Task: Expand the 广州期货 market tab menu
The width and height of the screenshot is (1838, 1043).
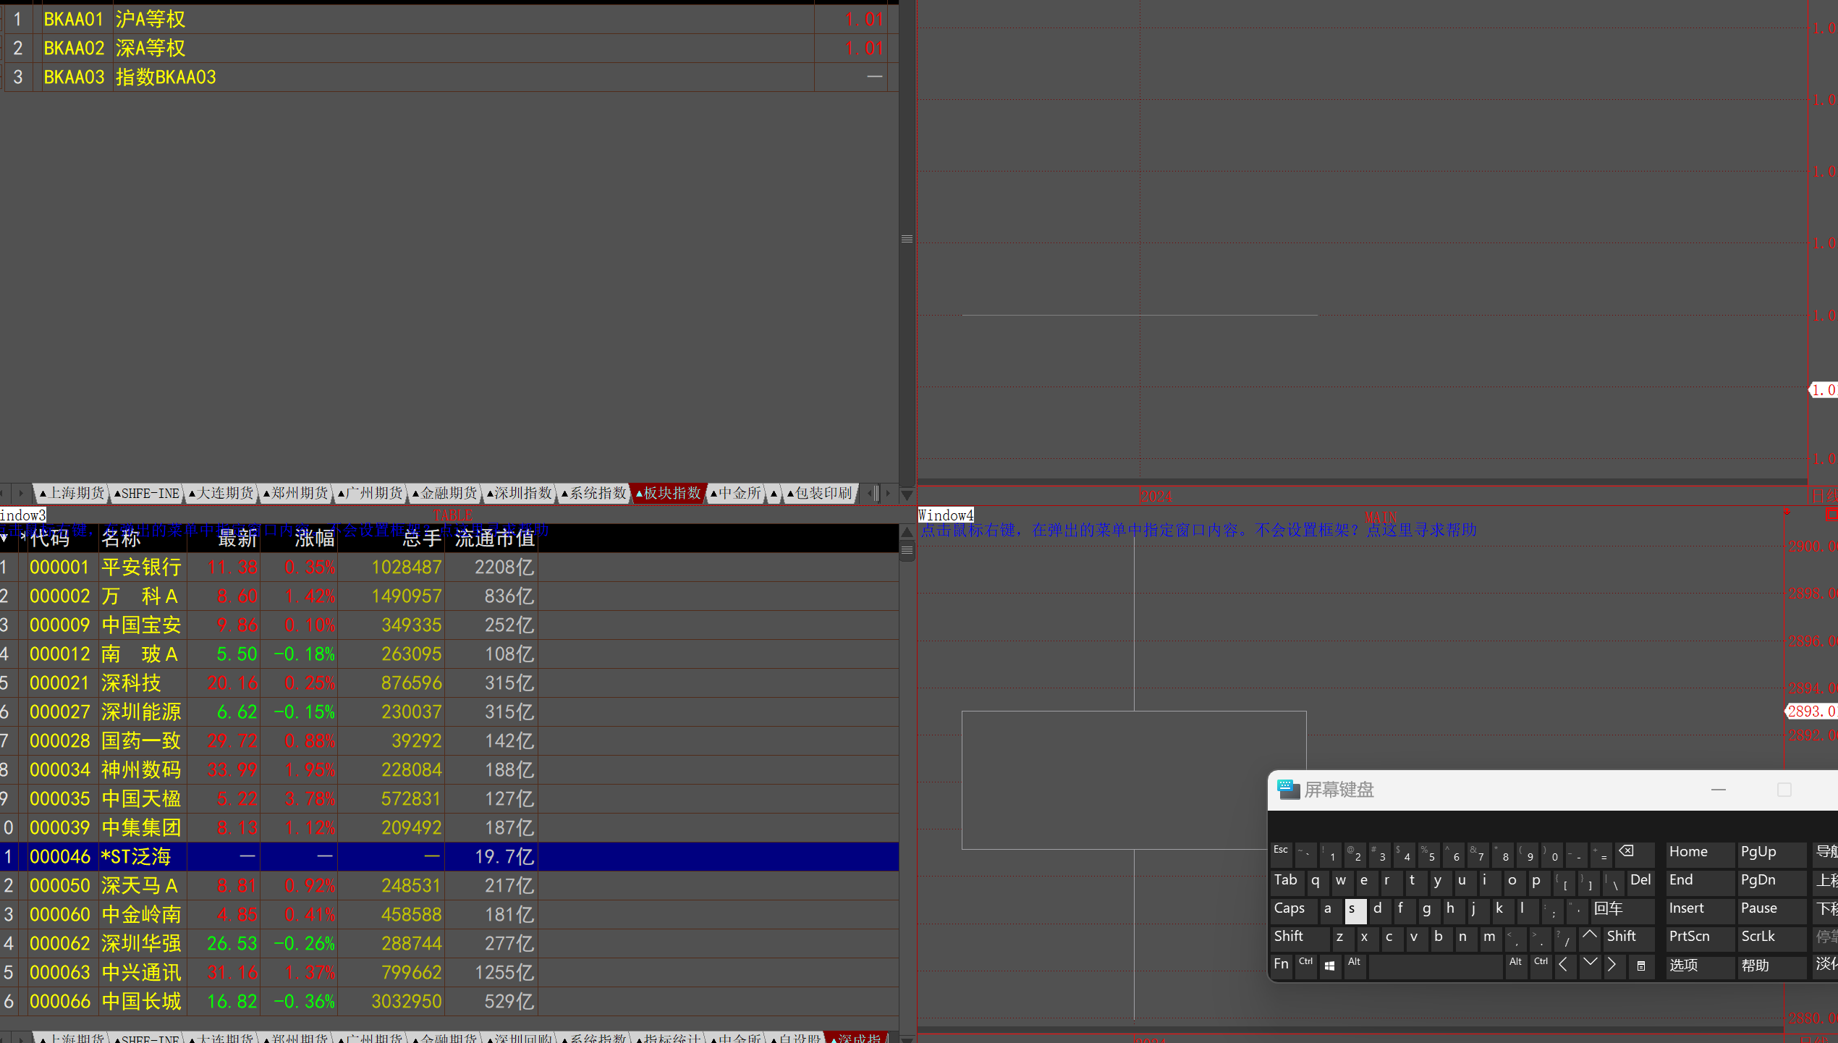Action: tap(370, 494)
